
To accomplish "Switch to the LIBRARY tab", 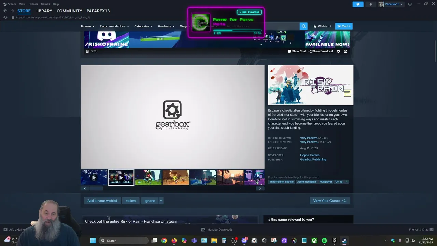I will 44,11.
